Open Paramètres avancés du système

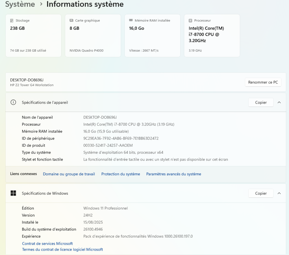tap(173, 174)
